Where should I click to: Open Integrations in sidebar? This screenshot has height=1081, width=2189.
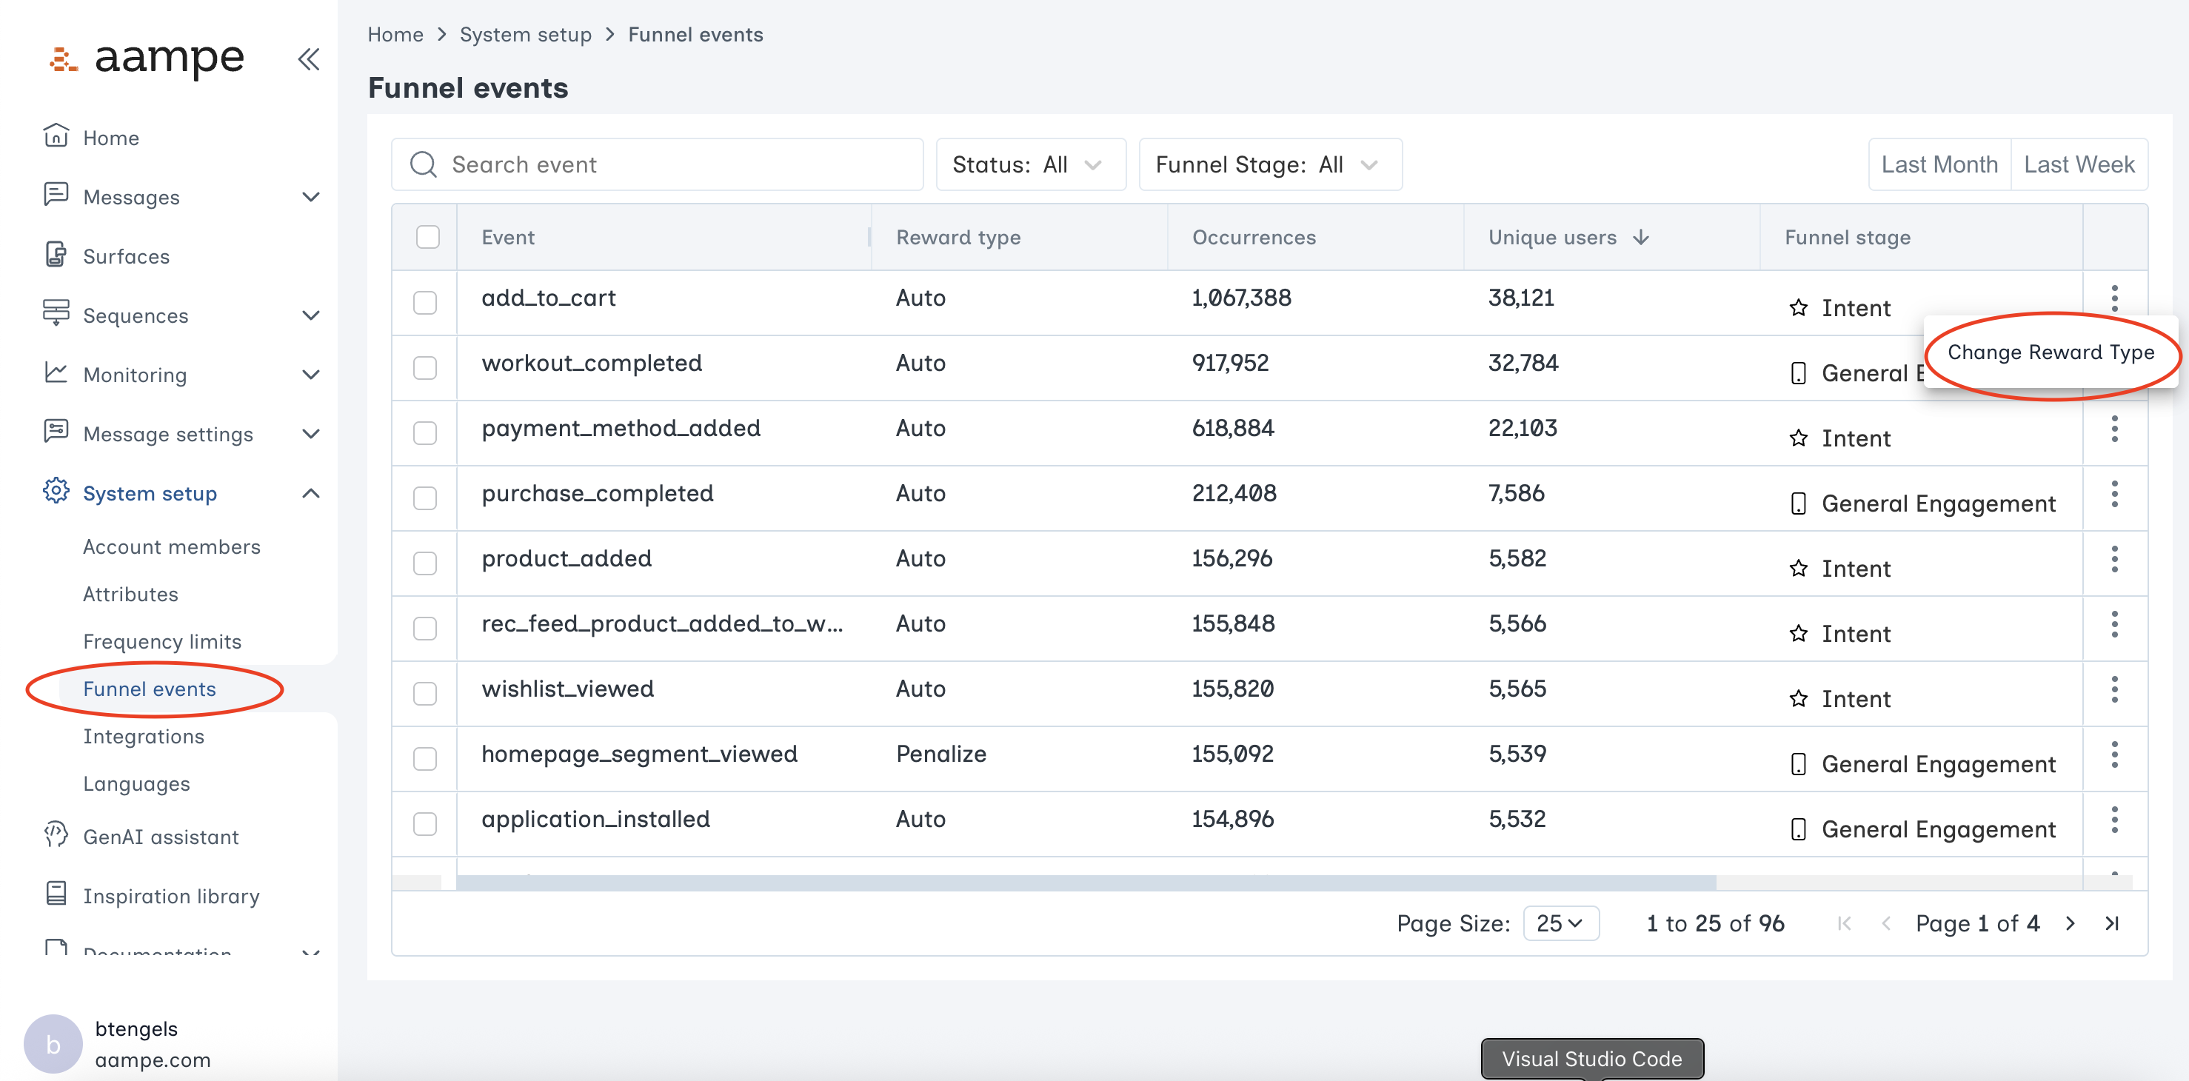144,737
